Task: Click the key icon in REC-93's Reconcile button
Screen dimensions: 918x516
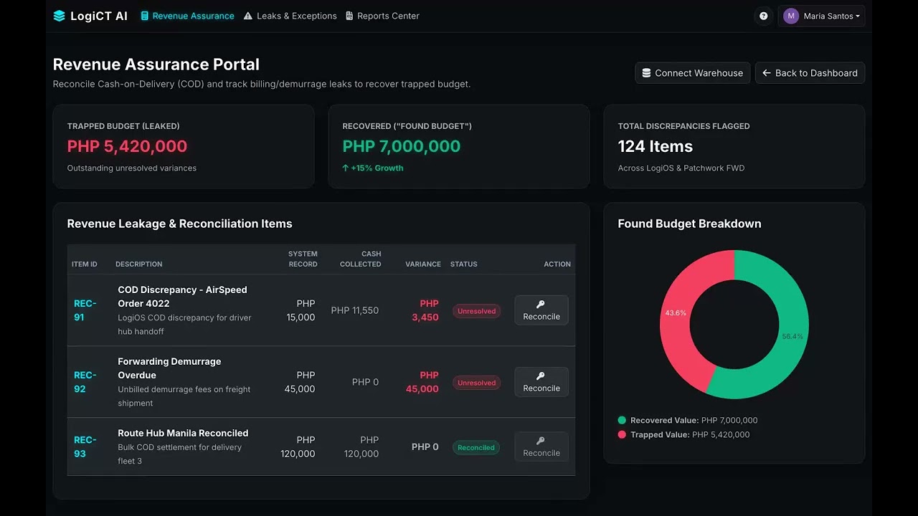Action: point(541,441)
